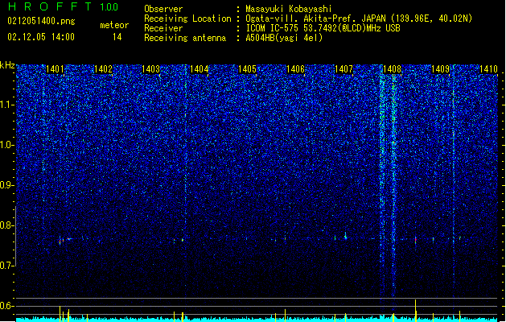Click the kHz axis unit label
The height and width of the screenshot is (322, 506).
point(7,65)
